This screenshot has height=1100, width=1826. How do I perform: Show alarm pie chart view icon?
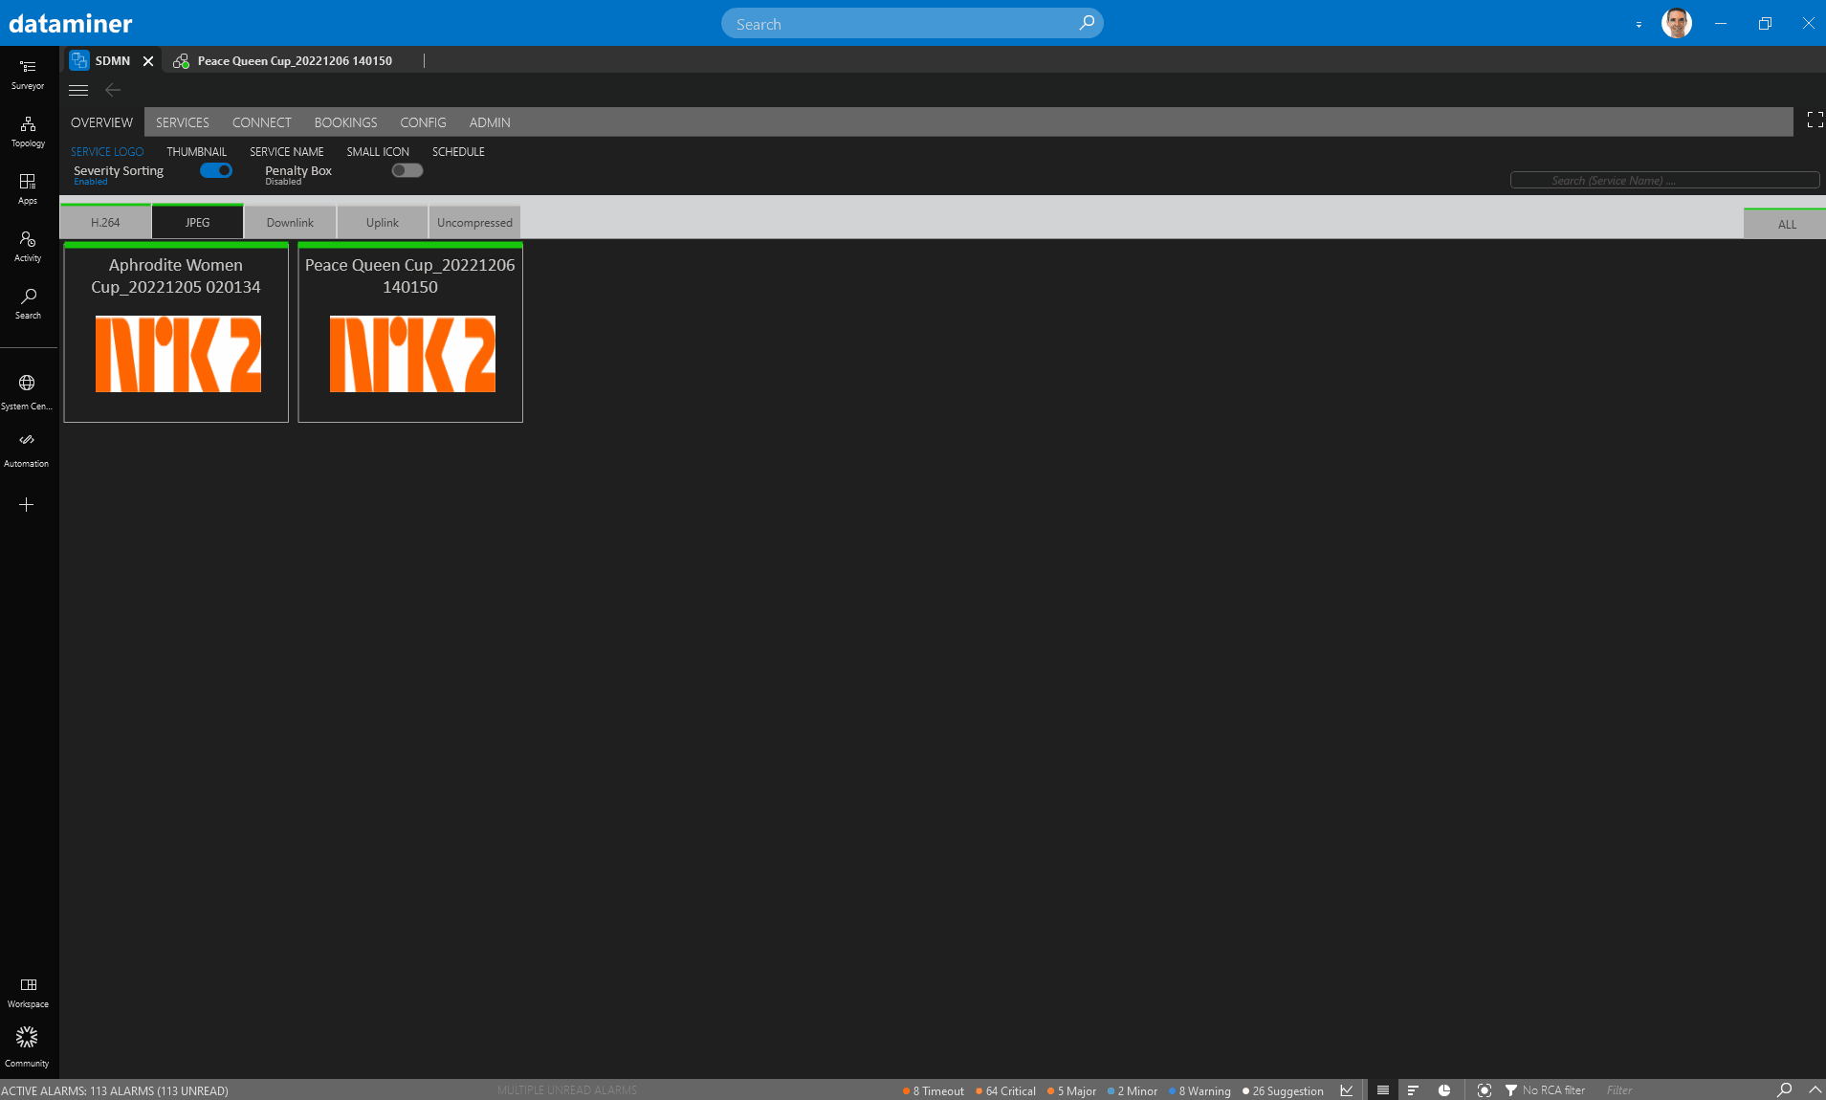point(1444,1090)
